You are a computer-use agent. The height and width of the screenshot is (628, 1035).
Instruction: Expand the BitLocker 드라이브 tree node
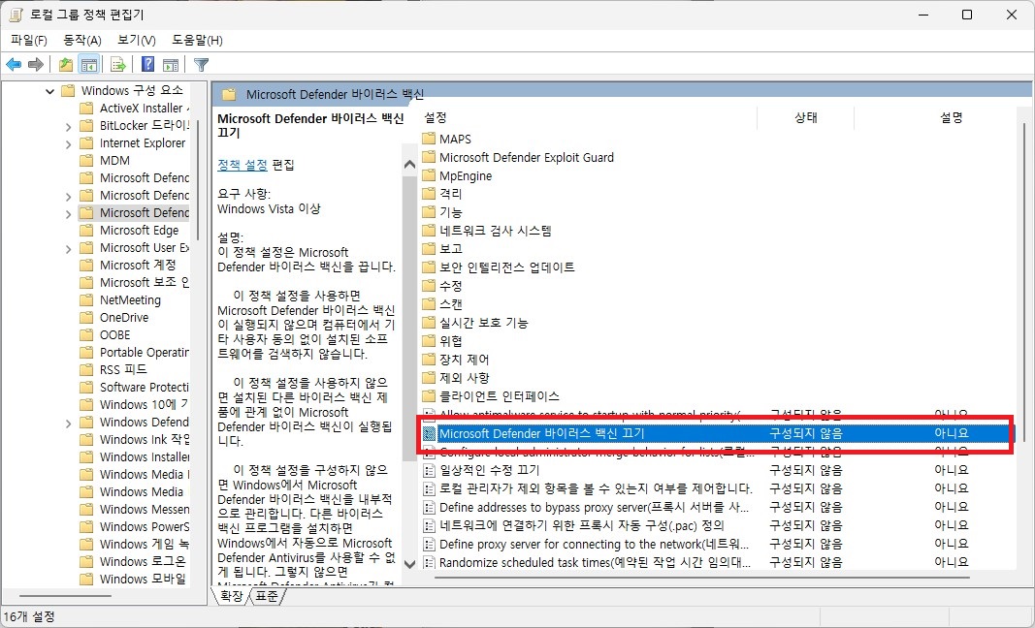click(68, 126)
